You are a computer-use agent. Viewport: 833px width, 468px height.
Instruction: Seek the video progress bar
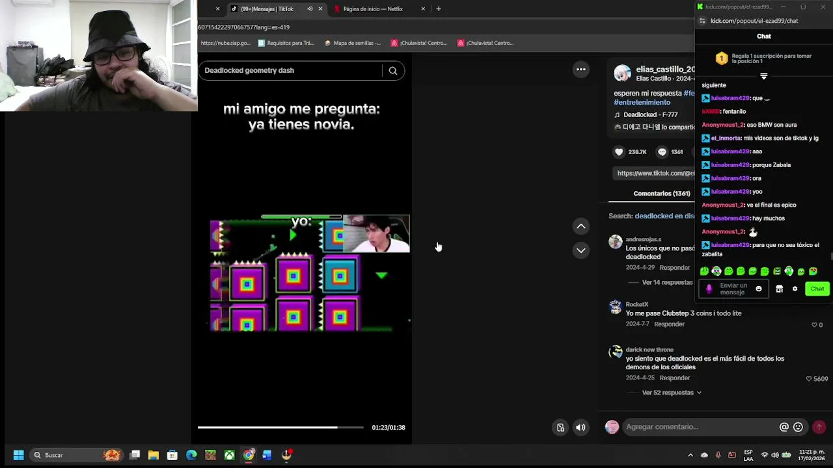[x=280, y=427]
